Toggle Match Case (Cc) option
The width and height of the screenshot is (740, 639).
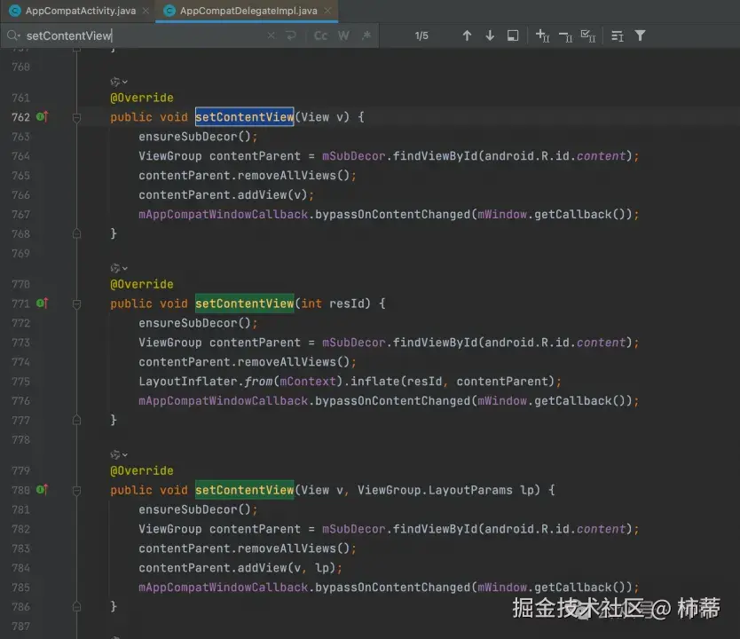320,35
